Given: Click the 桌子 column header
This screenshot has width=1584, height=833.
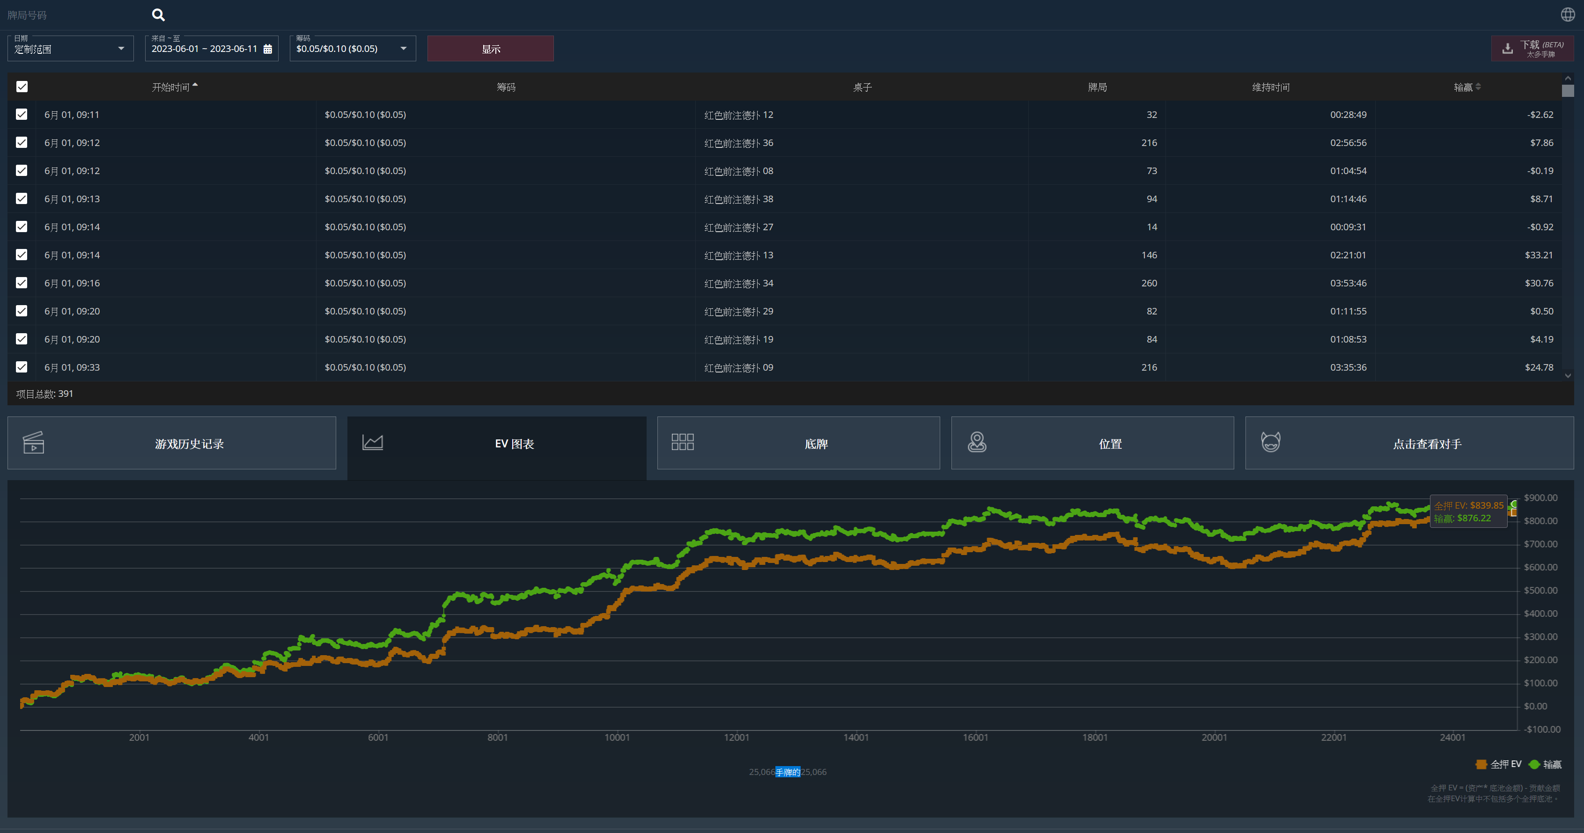Looking at the screenshot, I should click(x=862, y=88).
